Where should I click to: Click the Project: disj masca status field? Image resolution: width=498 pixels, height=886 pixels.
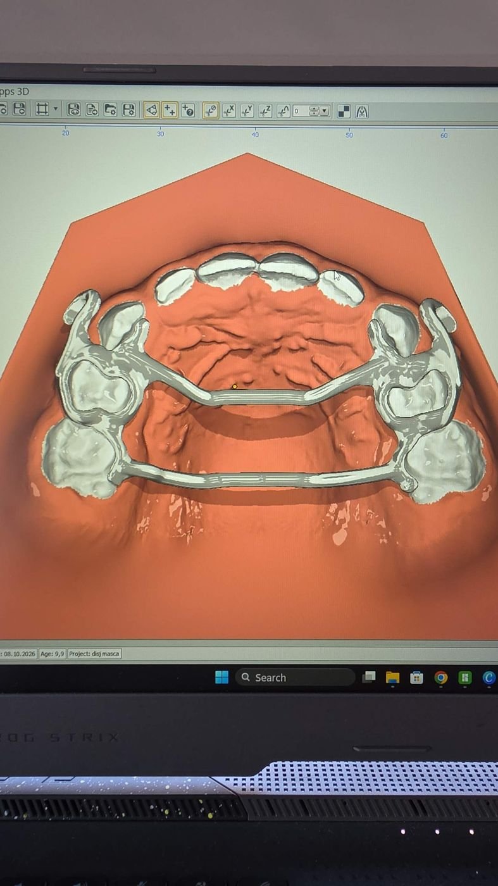pos(94,654)
